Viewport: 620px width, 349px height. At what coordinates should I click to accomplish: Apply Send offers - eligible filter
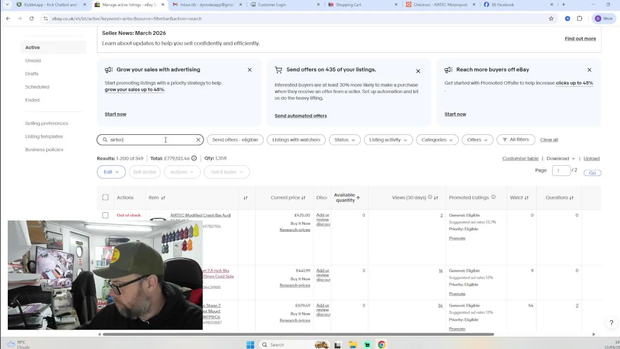[235, 140]
